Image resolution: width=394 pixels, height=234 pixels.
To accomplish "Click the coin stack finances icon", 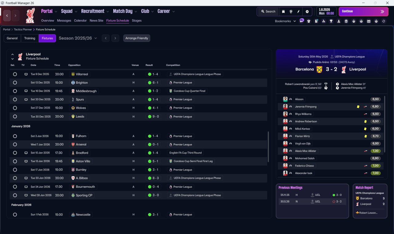I will (346, 21).
